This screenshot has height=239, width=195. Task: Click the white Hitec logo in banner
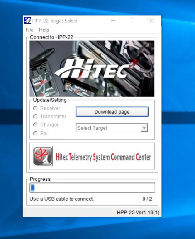92,68
